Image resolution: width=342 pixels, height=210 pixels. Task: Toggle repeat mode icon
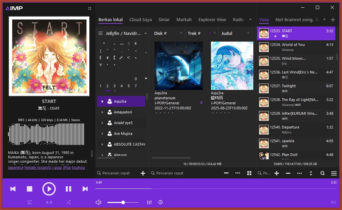tap(30, 202)
